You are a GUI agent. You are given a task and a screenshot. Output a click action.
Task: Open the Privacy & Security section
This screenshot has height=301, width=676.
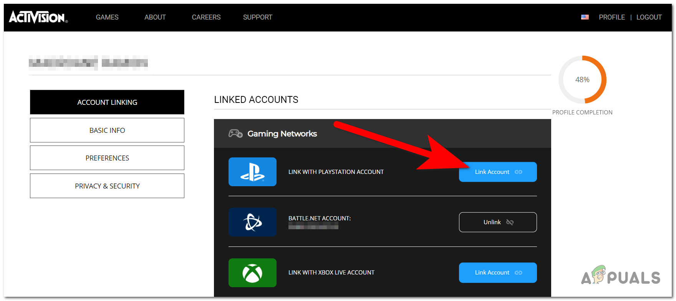[x=107, y=186]
